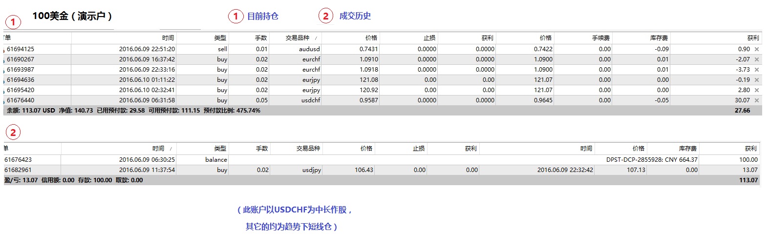Click open time 2016.06.09 22:51:20
The width and height of the screenshot is (769, 249).
(x=147, y=49)
